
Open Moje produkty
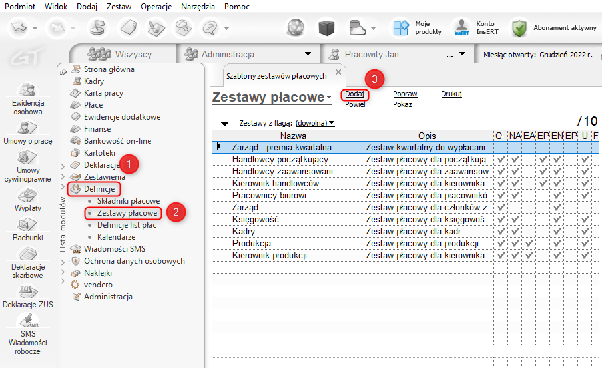418,28
